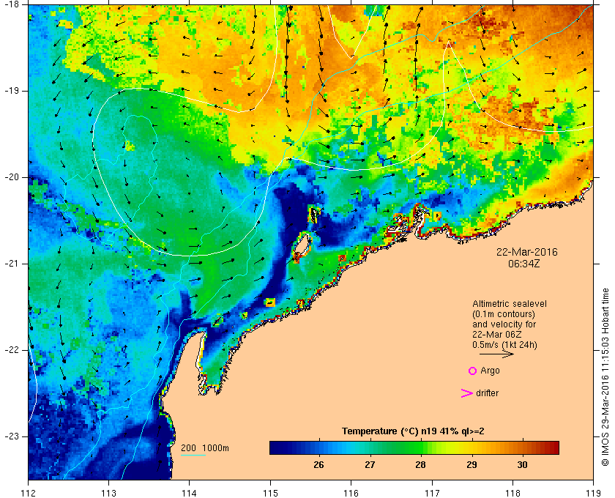Click the latitude axis label -21
This screenshot has height=498, width=615.
(x=12, y=264)
